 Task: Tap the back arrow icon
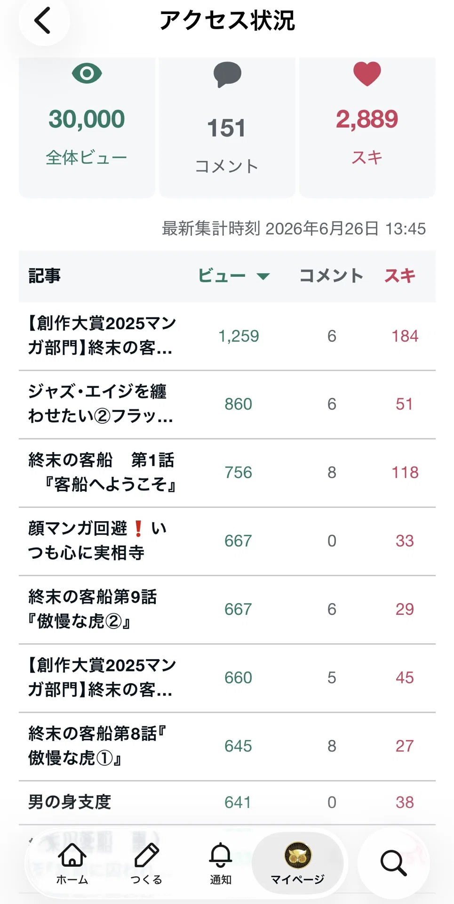tap(43, 21)
